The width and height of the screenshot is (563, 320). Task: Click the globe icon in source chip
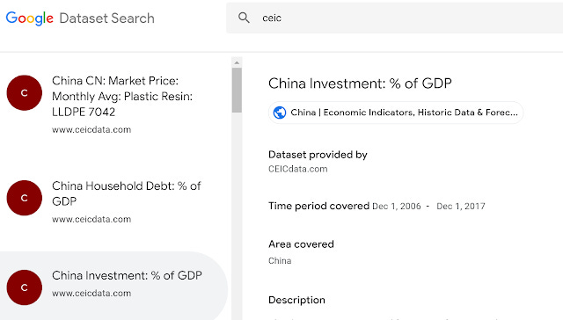click(x=280, y=113)
